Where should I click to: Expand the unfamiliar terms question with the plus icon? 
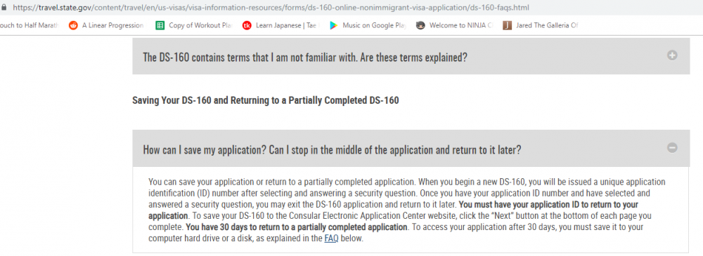pyautogui.click(x=672, y=55)
